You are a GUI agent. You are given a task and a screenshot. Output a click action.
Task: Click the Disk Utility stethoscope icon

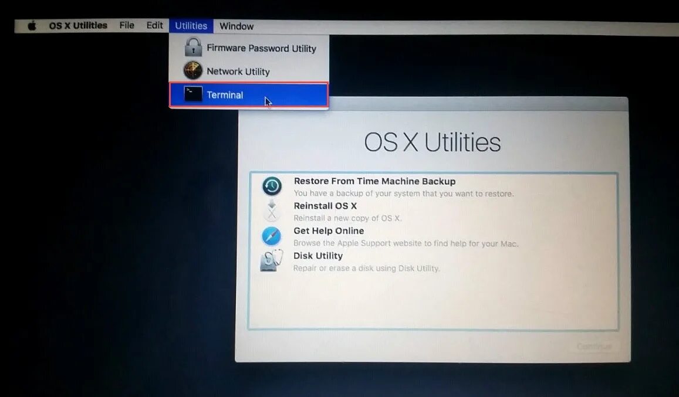point(272,260)
